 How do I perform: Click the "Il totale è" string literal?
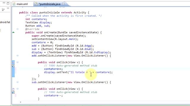click(80, 72)
